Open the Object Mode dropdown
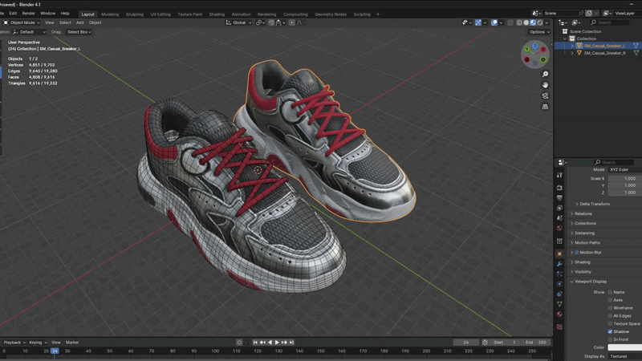This screenshot has height=361, width=642. 22,22
